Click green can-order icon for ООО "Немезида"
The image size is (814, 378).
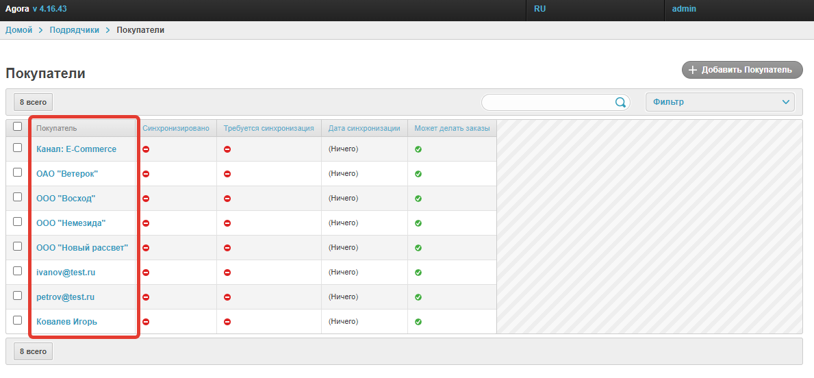click(x=418, y=223)
